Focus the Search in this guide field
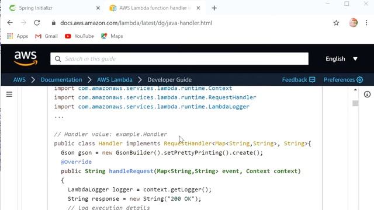Screen dimensions: 374x210 179,59
